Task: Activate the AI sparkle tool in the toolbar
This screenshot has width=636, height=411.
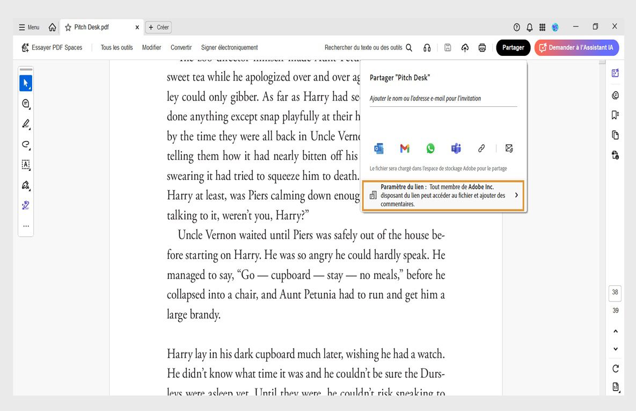Action: point(25,205)
